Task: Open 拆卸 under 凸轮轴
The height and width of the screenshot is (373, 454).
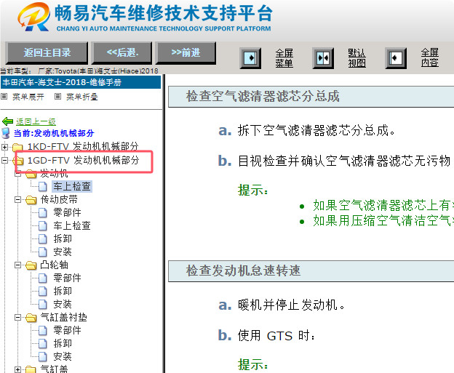Action: pos(63,291)
